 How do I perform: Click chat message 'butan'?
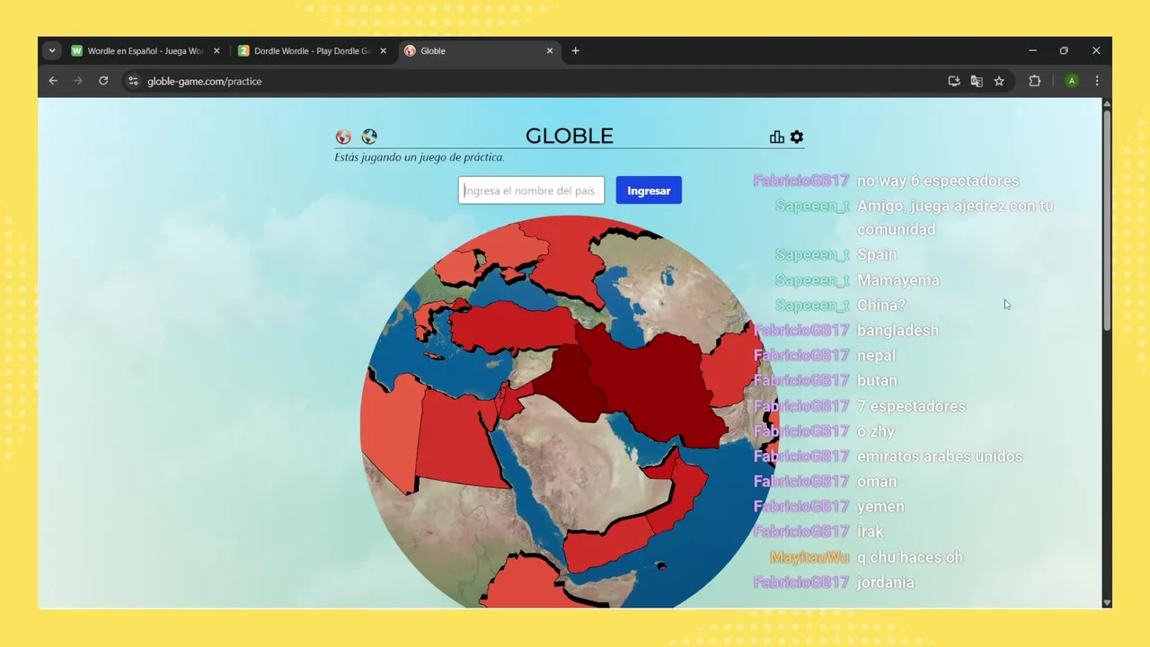877,381
